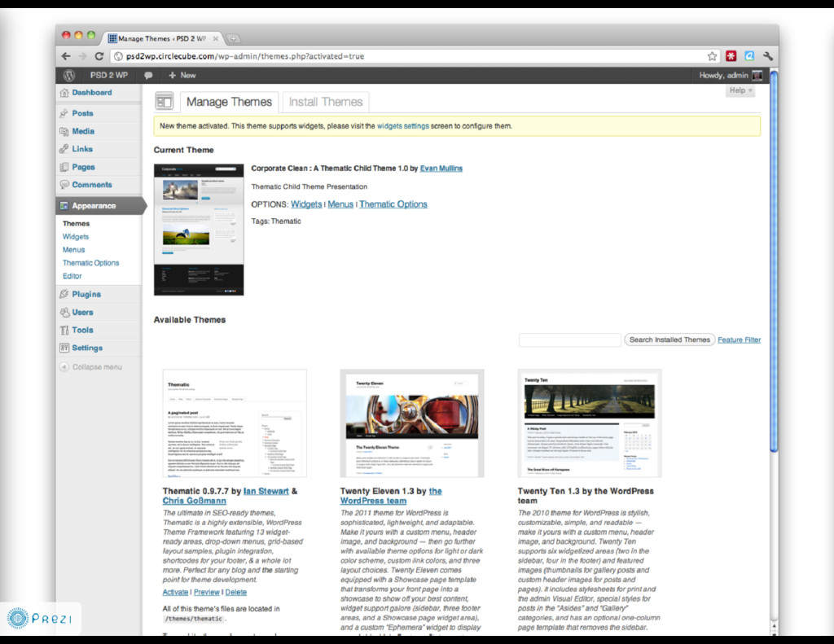The height and width of the screenshot is (644, 834).
Task: Click the blue extension icon in toolbar
Action: pos(749,56)
